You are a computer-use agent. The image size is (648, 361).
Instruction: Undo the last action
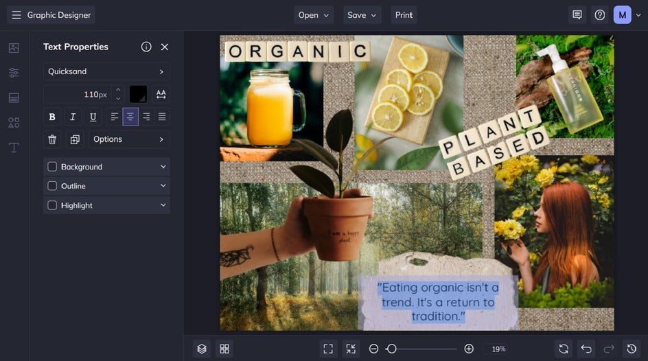[x=586, y=349]
